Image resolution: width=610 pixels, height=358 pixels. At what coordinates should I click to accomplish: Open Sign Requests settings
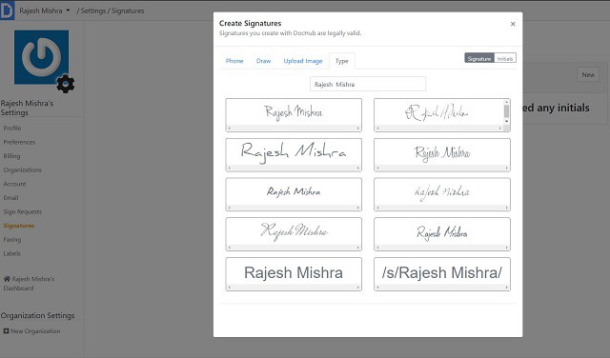[x=23, y=211]
